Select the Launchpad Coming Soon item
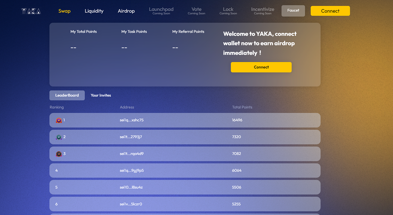 coord(161,11)
